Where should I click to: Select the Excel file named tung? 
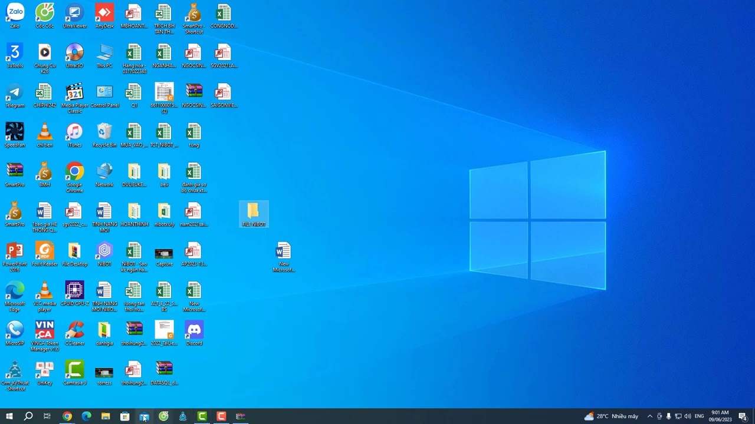click(194, 135)
